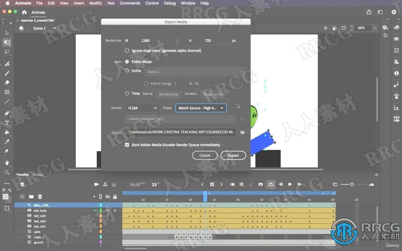The width and height of the screenshot is (402, 251).
Task: Open the Preset Match Source dropdown
Action: 201,108
